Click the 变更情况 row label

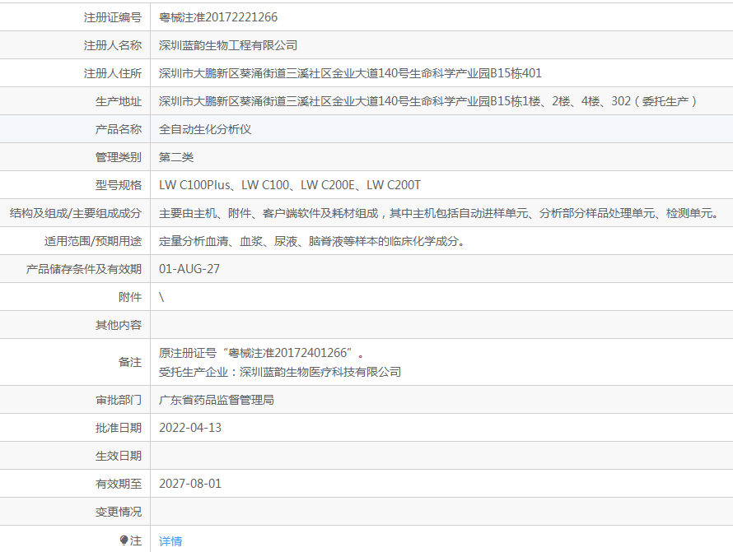point(119,513)
